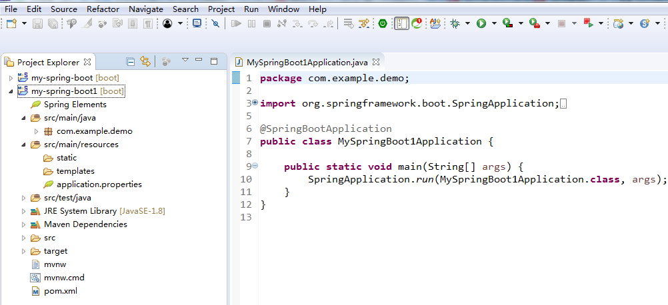Viewport: 668px width, 305px height.
Task: Collapse the my-spring-boot1 project node
Action: (11, 91)
